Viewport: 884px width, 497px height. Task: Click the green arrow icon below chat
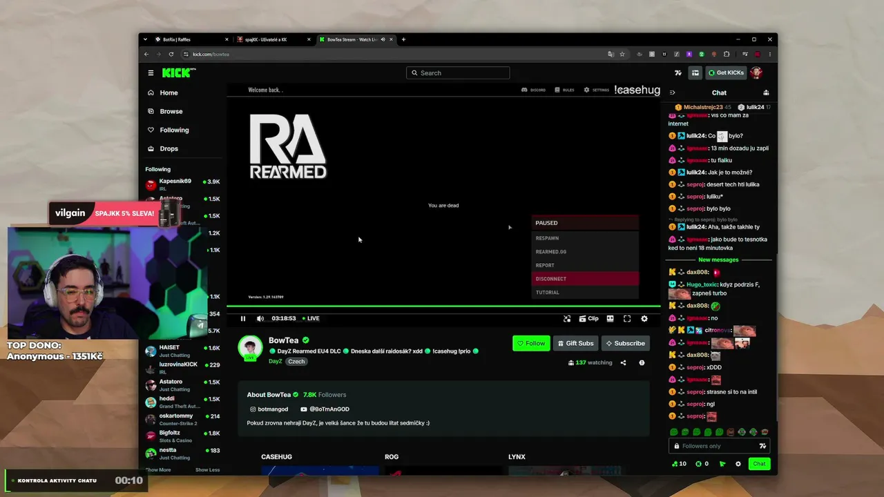click(x=722, y=464)
